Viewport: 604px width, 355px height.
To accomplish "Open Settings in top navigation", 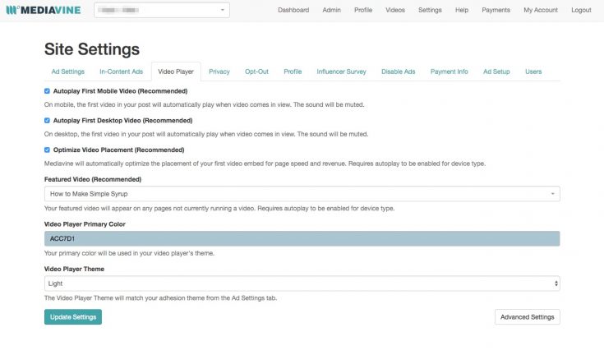I will pos(430,10).
